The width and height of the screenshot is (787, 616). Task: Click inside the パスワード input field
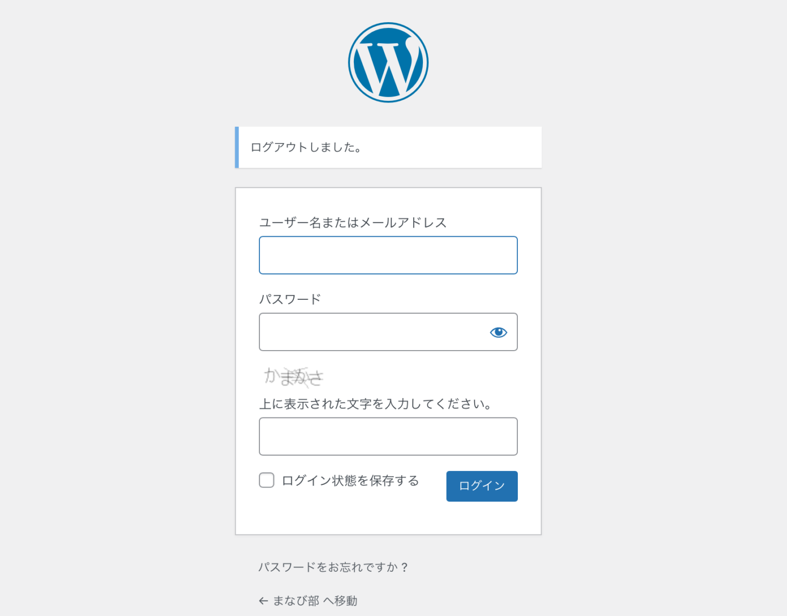(x=372, y=332)
